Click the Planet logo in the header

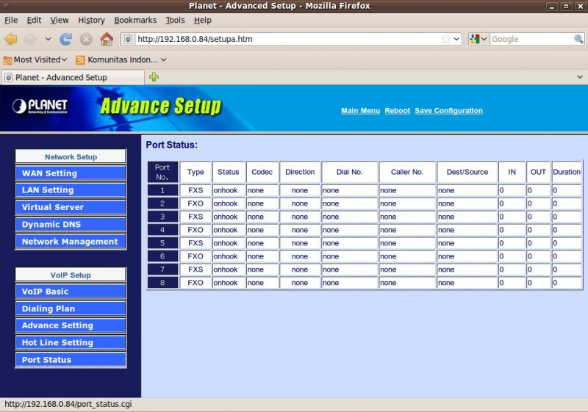coord(40,106)
